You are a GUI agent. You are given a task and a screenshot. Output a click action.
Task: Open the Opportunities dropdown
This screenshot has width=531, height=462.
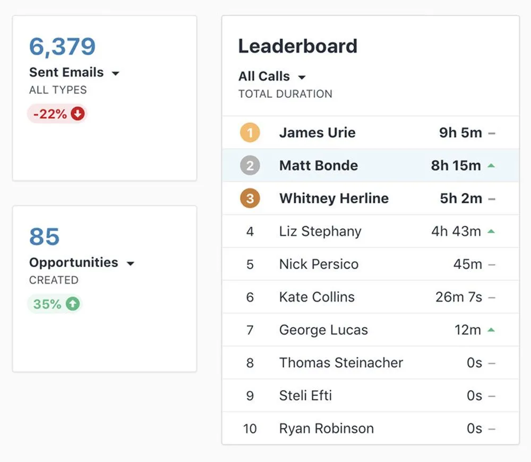[131, 263]
